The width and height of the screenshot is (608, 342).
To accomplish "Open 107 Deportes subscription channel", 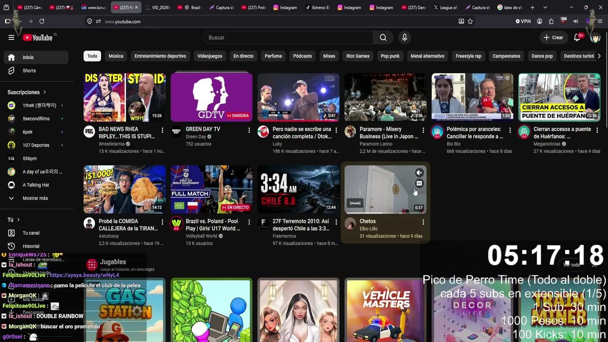I will (36, 145).
